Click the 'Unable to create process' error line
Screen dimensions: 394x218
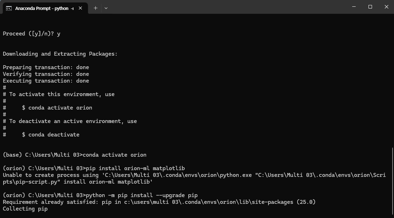[194, 178]
